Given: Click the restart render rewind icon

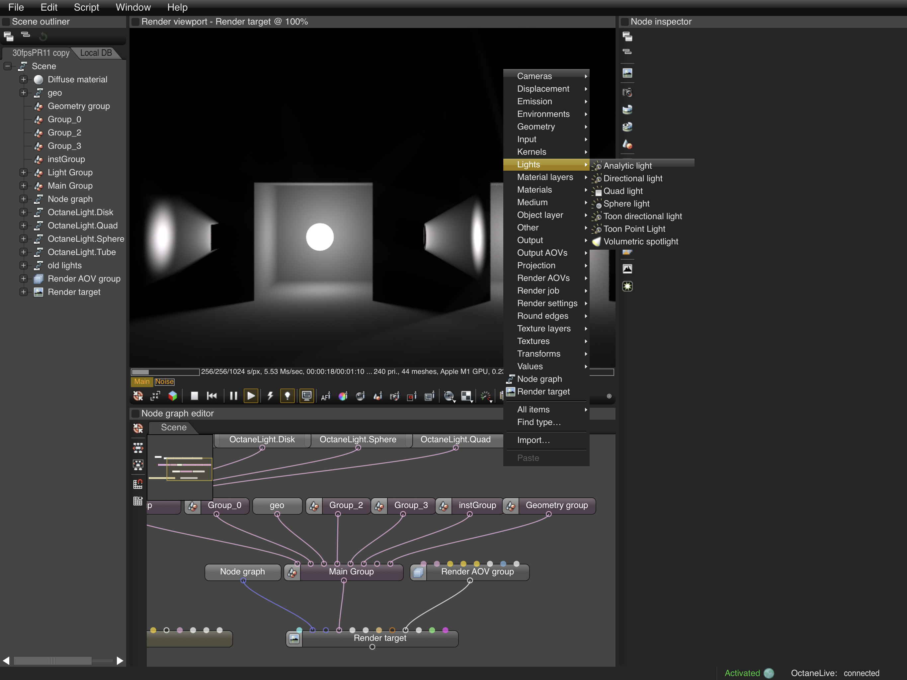Looking at the screenshot, I should (x=212, y=396).
